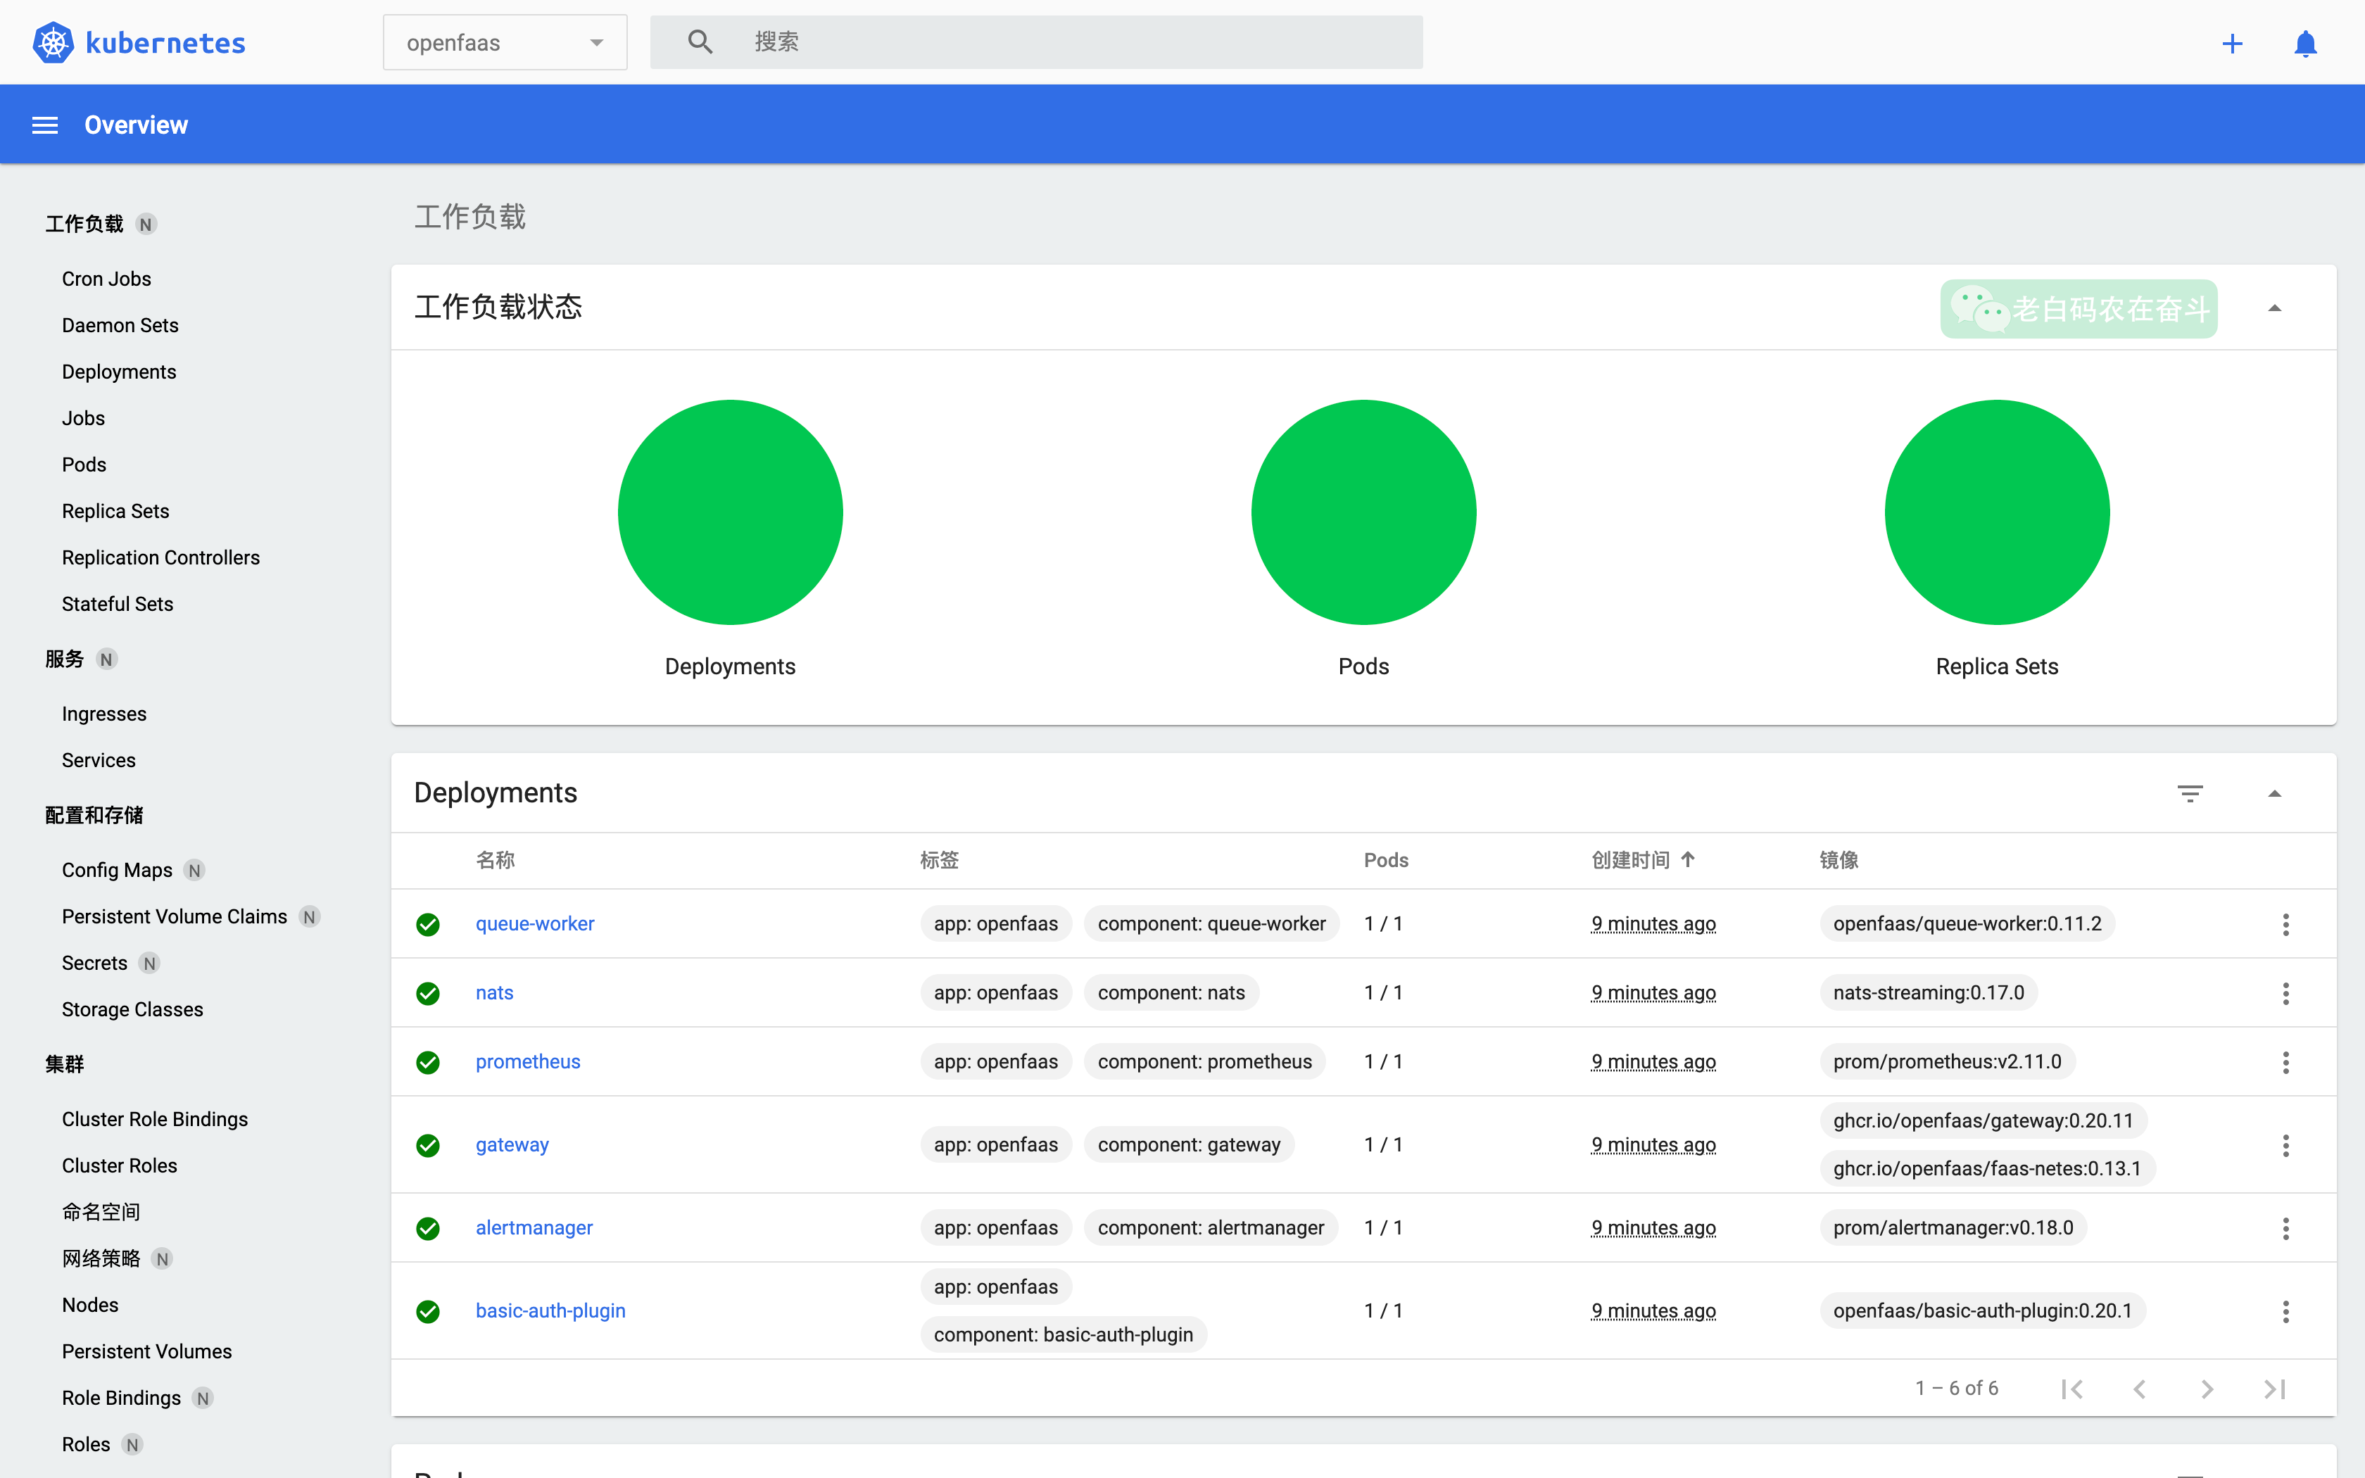The width and height of the screenshot is (2365, 1478).
Task: Open Replication Controllers in sidebar
Action: click(x=160, y=557)
